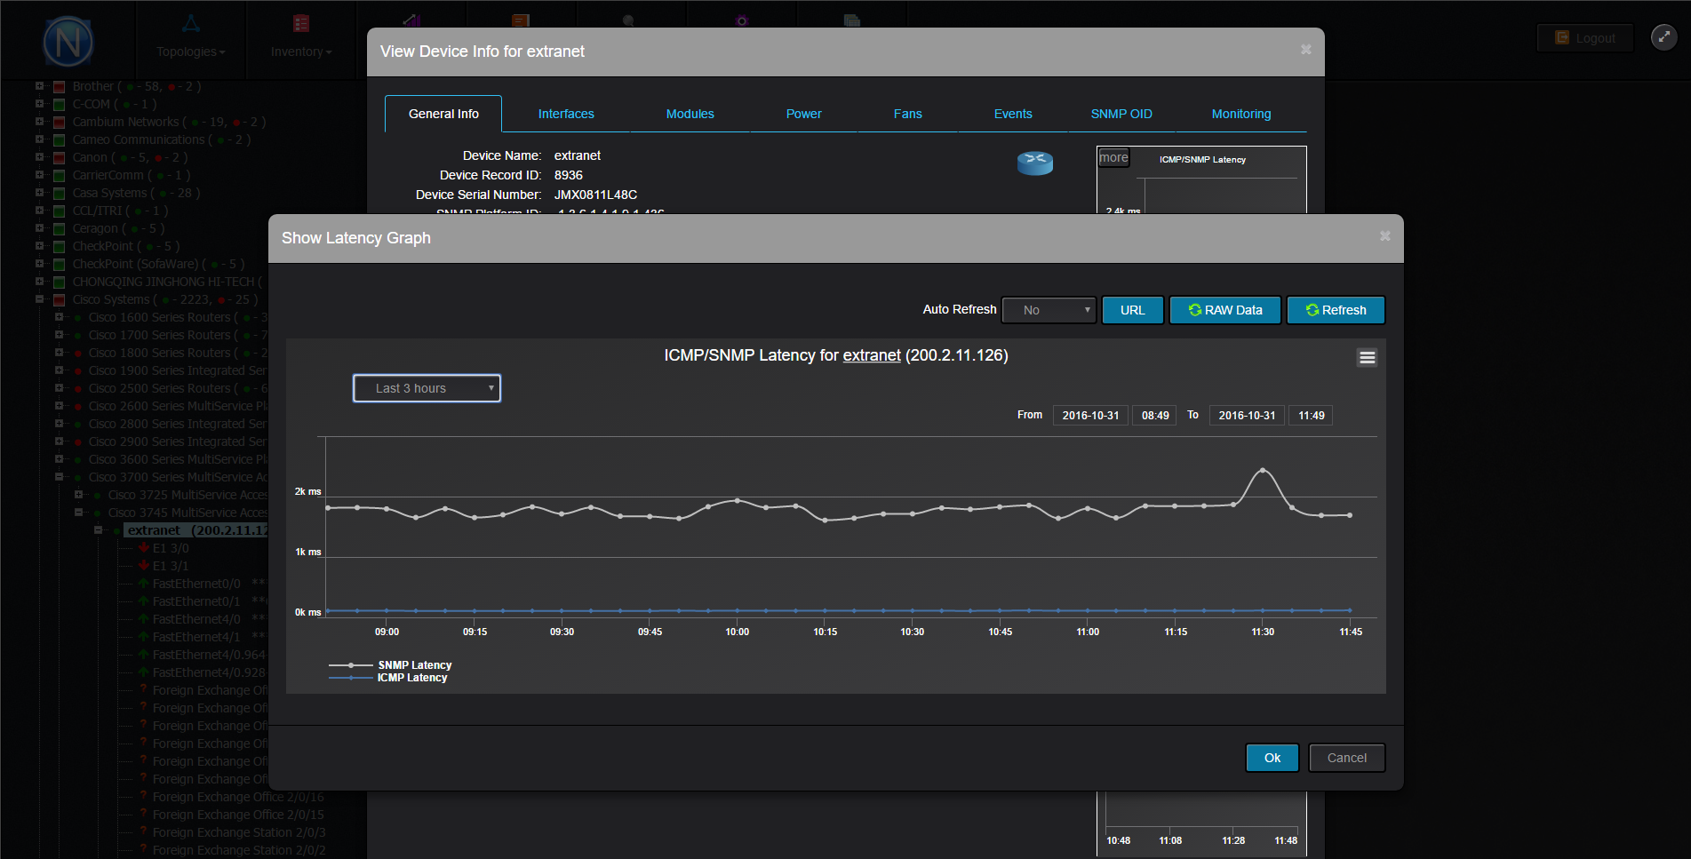
Task: Click the fullscreen expand icon
Action: pyautogui.click(x=1663, y=37)
